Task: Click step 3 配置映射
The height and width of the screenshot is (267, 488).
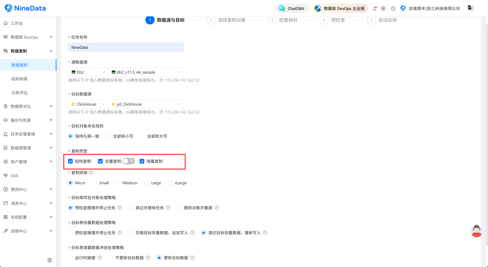Action: point(282,20)
